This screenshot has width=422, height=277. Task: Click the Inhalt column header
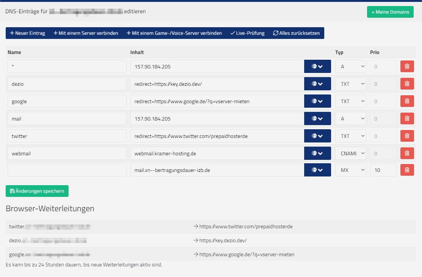pos(137,53)
